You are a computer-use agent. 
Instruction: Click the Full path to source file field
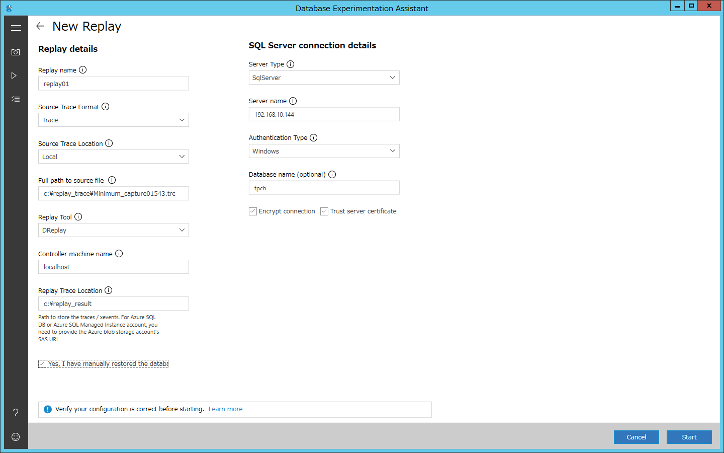pyautogui.click(x=114, y=193)
